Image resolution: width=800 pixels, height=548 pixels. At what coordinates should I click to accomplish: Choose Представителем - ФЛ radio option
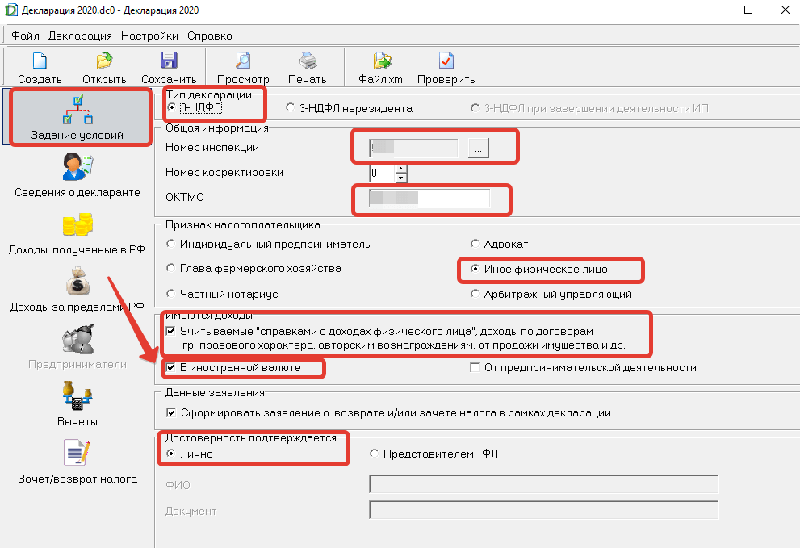pyautogui.click(x=374, y=453)
